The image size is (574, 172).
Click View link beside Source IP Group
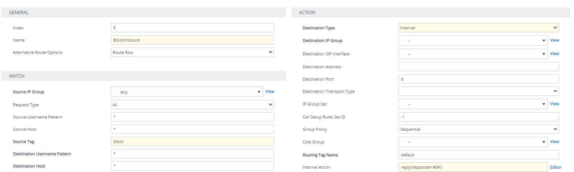point(269,91)
